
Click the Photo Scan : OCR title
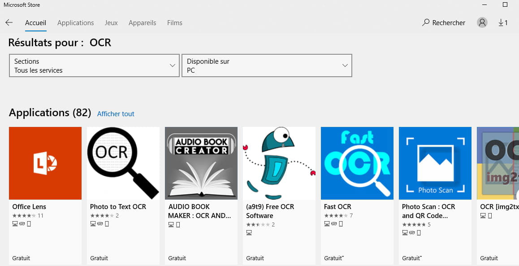tap(428, 211)
